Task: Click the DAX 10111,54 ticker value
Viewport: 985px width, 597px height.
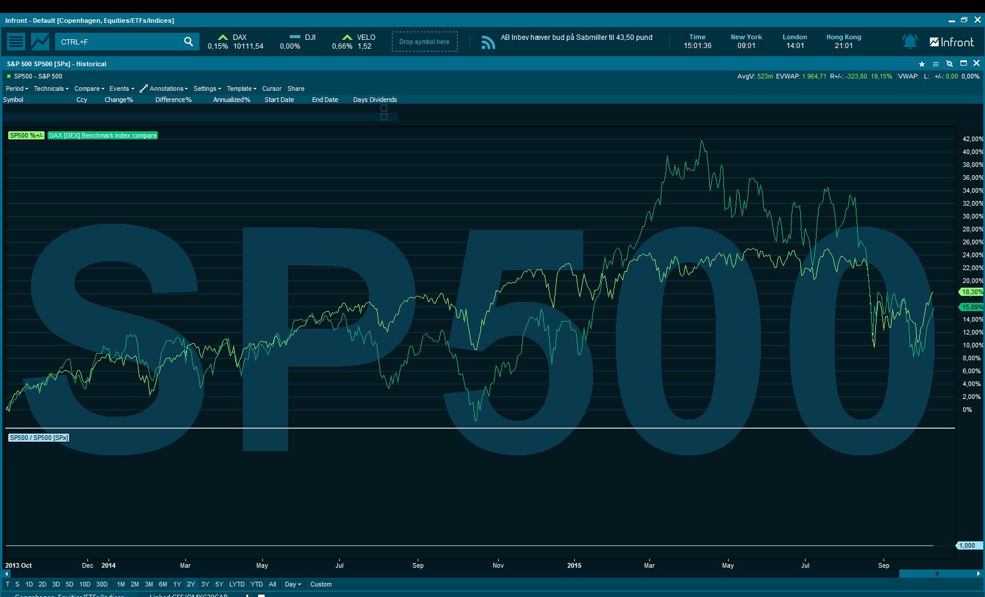Action: pos(248,46)
